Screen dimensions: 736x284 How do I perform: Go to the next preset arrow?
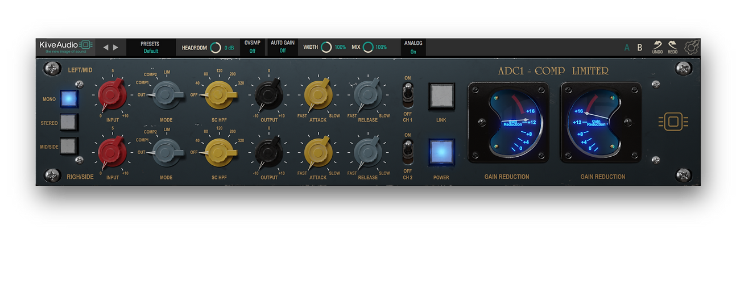(115, 48)
